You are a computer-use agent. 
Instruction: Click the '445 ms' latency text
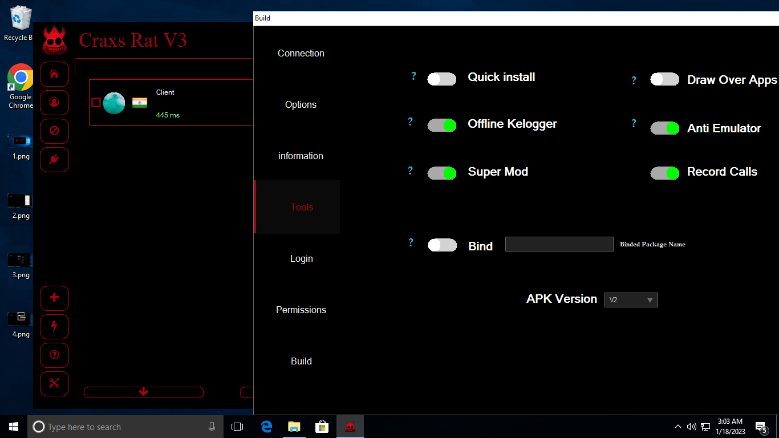[x=168, y=115]
